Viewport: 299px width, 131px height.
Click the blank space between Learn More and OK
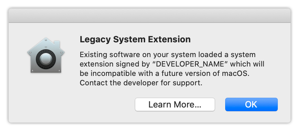(x=220, y=104)
